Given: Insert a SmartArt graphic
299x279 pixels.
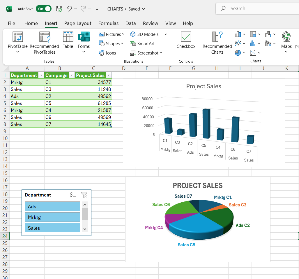Looking at the screenshot, I should (142, 43).
